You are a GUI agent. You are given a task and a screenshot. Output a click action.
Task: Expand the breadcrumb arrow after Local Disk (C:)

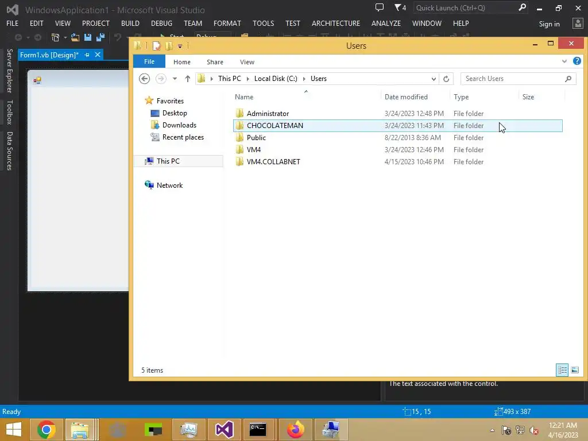[304, 79]
